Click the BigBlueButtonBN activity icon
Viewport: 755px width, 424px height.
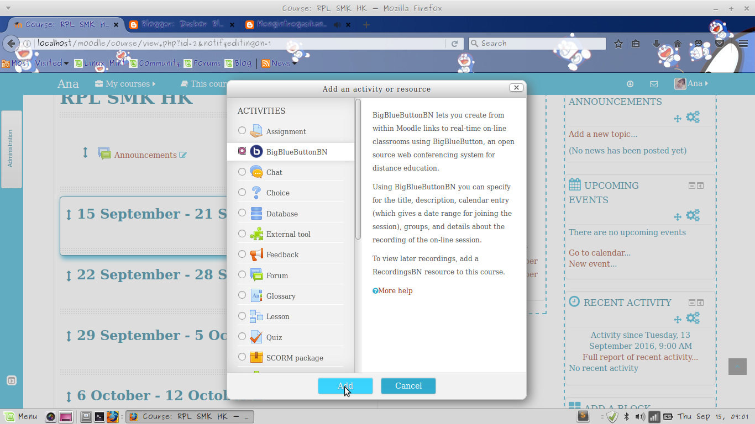coord(256,151)
